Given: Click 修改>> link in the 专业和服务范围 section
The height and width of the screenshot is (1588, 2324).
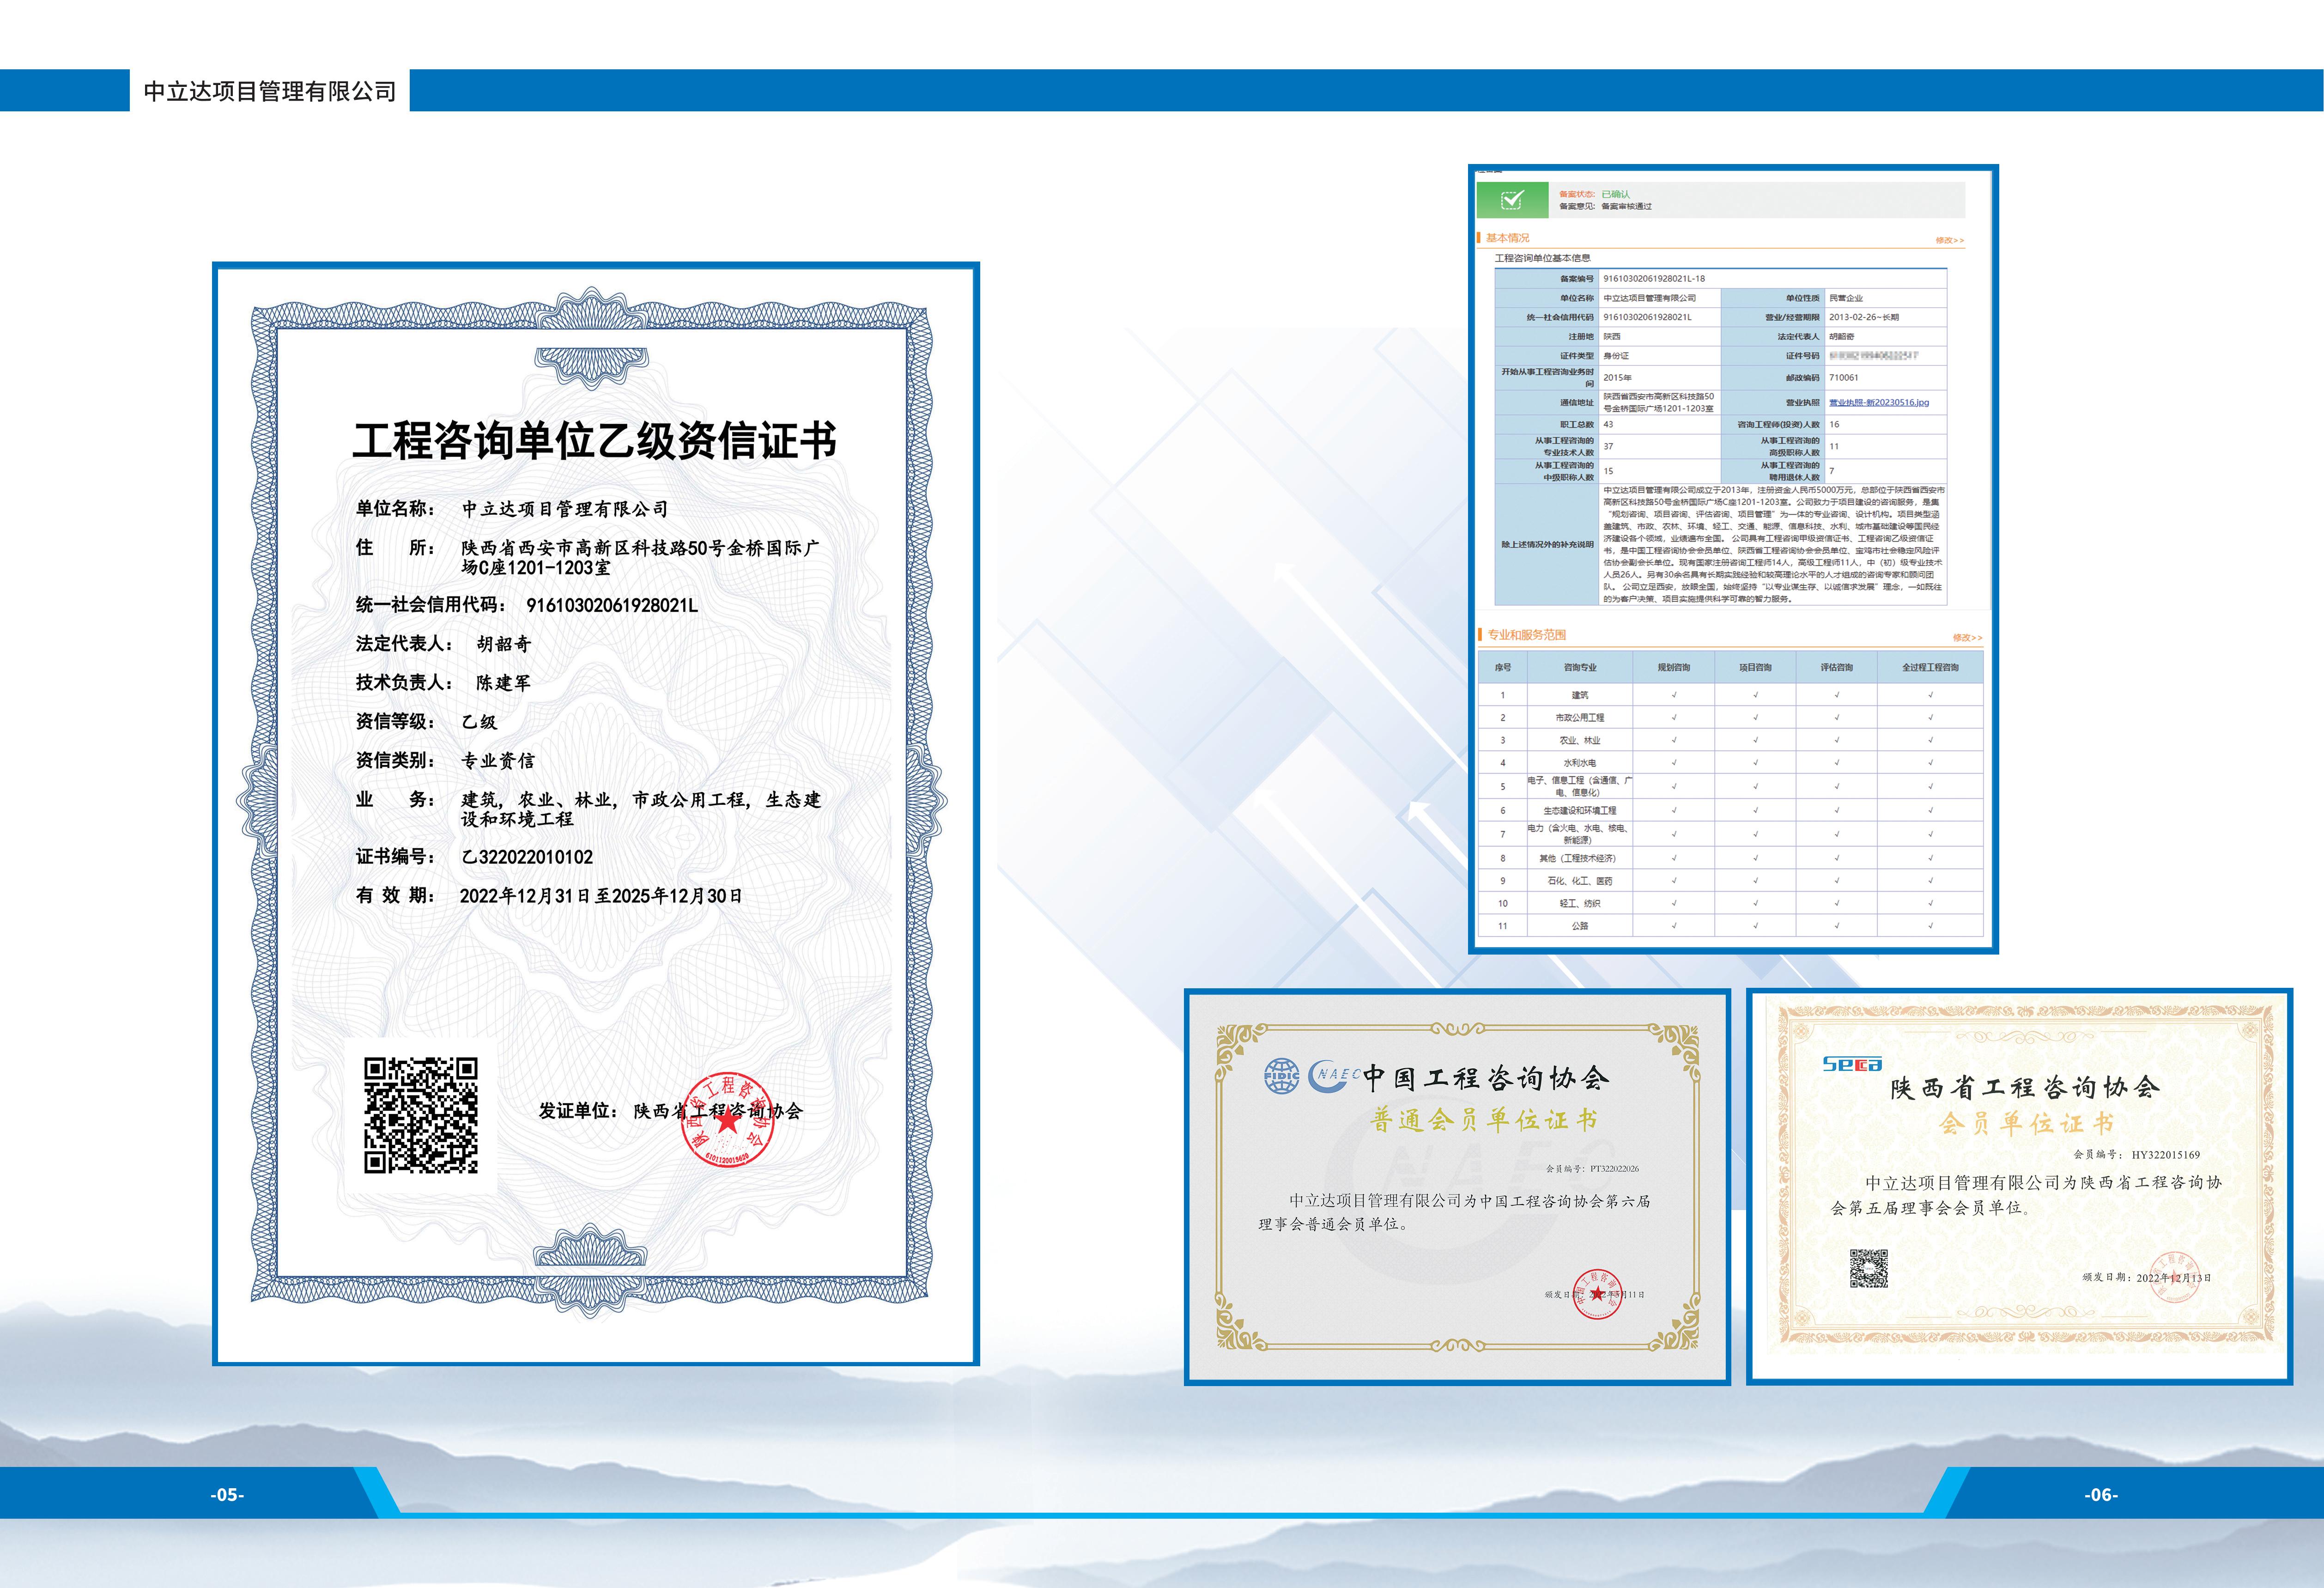Looking at the screenshot, I should pos(1967,637).
